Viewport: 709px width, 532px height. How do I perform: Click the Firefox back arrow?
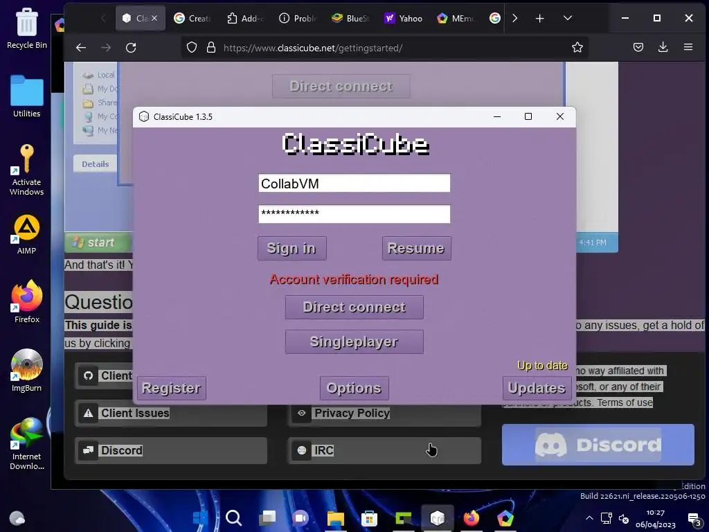81,48
